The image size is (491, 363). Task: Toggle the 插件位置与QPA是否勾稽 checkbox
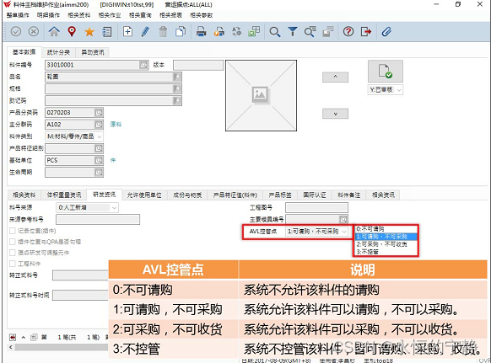pyautogui.click(x=13, y=242)
